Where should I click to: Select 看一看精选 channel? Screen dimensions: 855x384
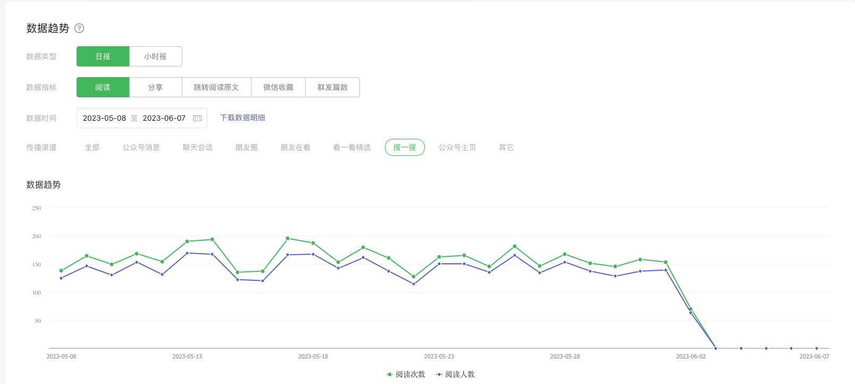(x=351, y=147)
